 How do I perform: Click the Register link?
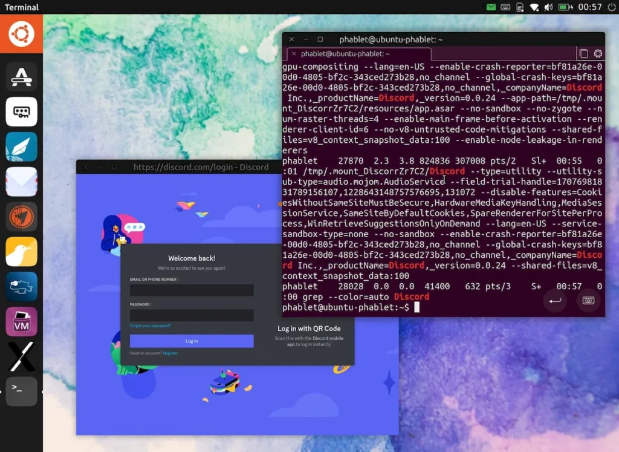point(170,353)
